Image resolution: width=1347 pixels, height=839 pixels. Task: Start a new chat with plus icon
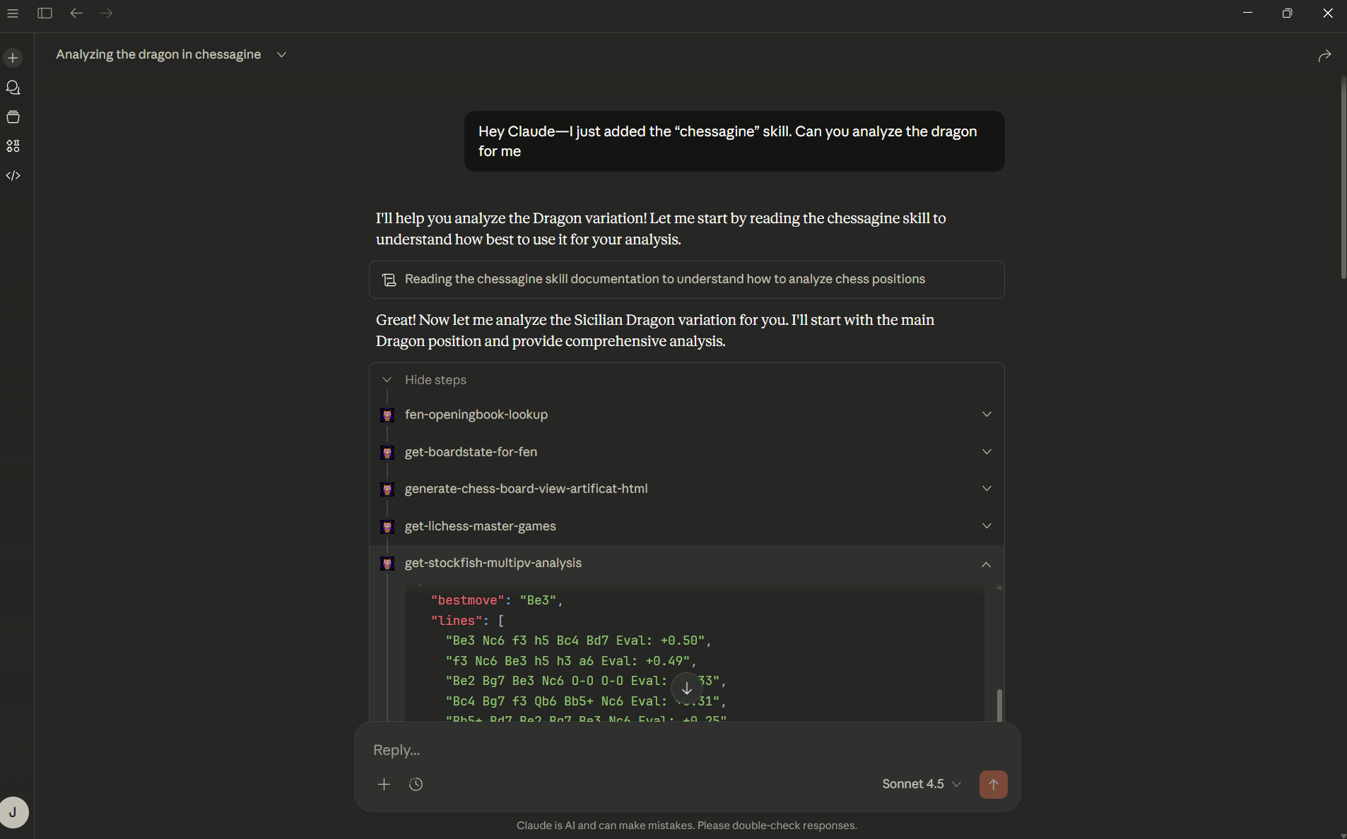13,58
